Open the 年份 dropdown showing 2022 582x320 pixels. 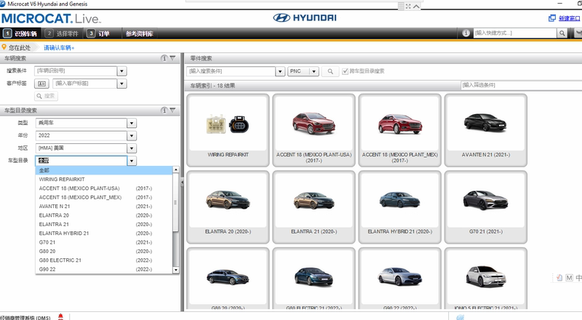point(132,135)
